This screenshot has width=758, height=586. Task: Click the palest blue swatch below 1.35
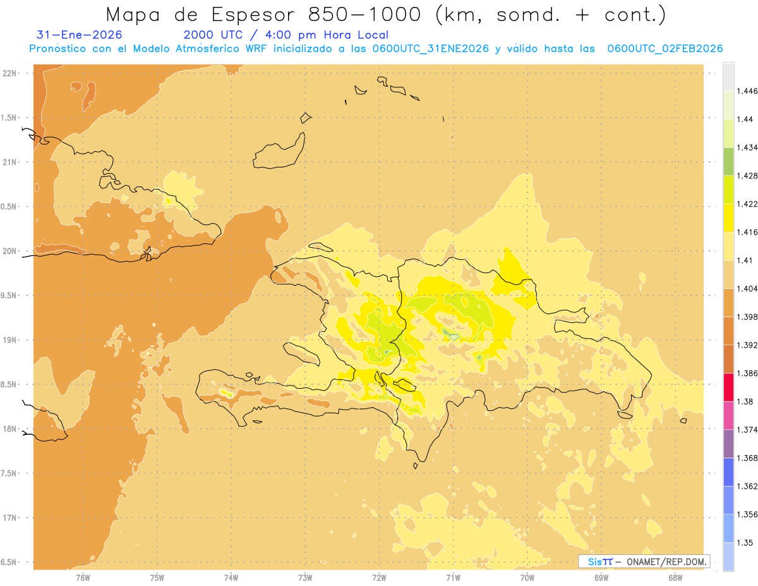pyautogui.click(x=728, y=557)
